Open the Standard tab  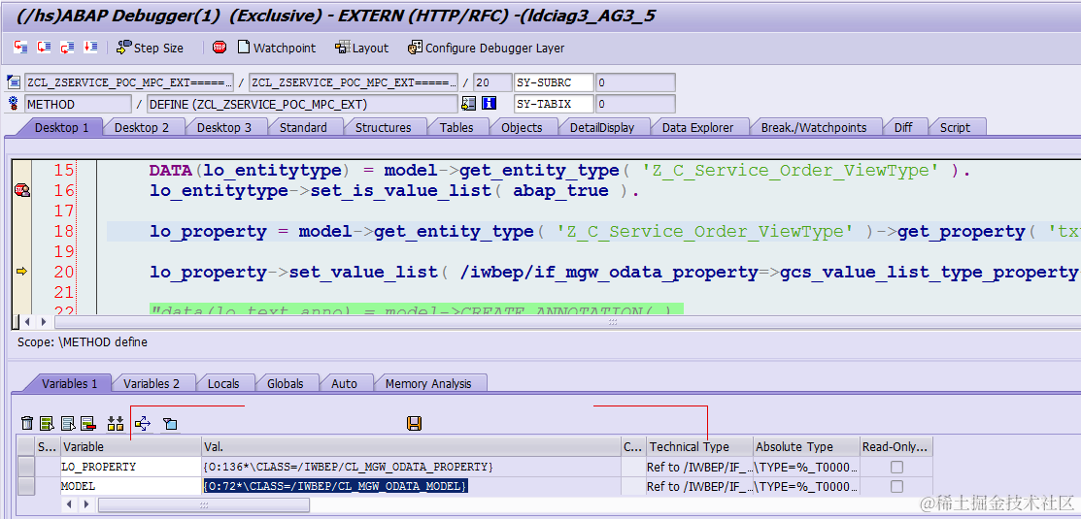303,127
